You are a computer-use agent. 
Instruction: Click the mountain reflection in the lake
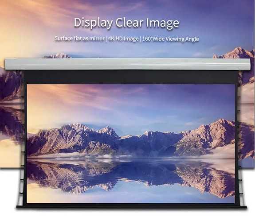pos(130,175)
